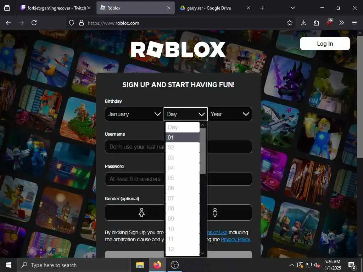This screenshot has height=272, width=363.
Task: Open the network tray icon
Action: point(309,265)
